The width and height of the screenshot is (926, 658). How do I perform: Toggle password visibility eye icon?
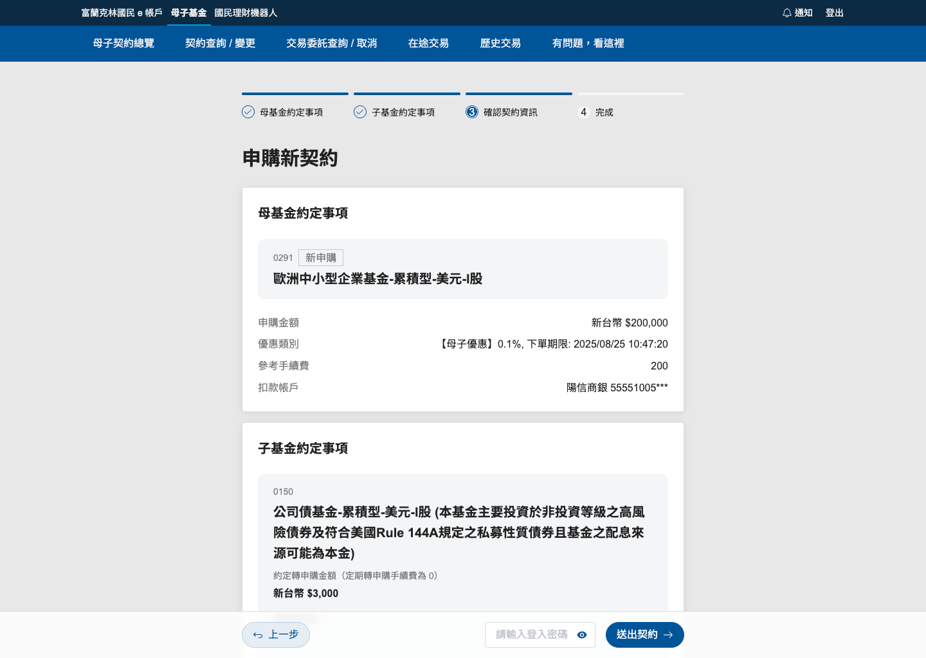point(582,635)
